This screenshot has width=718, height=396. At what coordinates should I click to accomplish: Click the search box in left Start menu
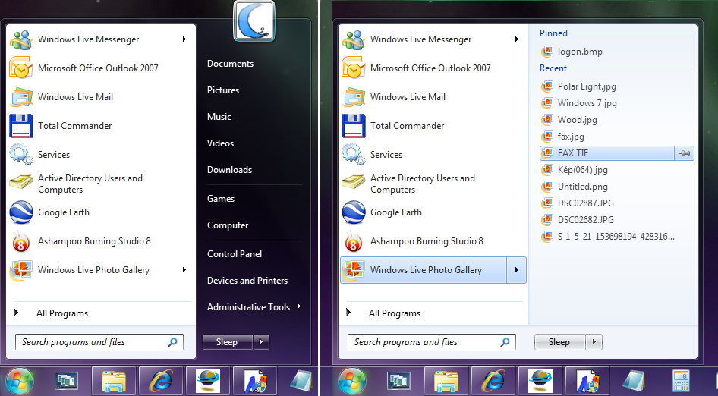(x=99, y=342)
